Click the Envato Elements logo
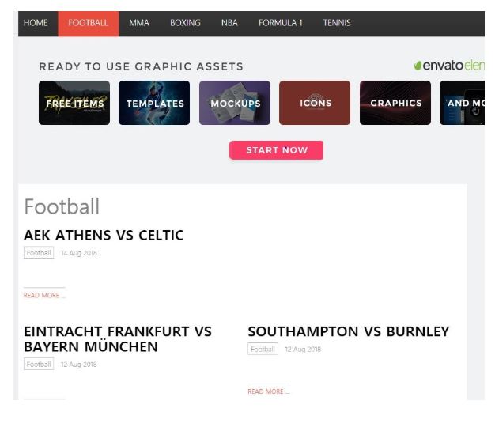Image resolution: width=495 pixels, height=427 pixels. point(448,66)
